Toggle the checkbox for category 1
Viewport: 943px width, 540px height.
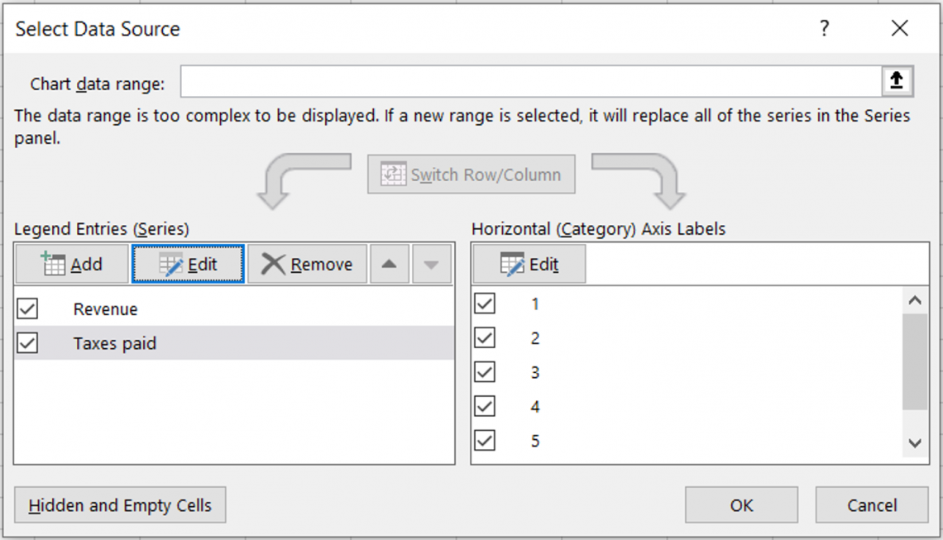point(485,303)
